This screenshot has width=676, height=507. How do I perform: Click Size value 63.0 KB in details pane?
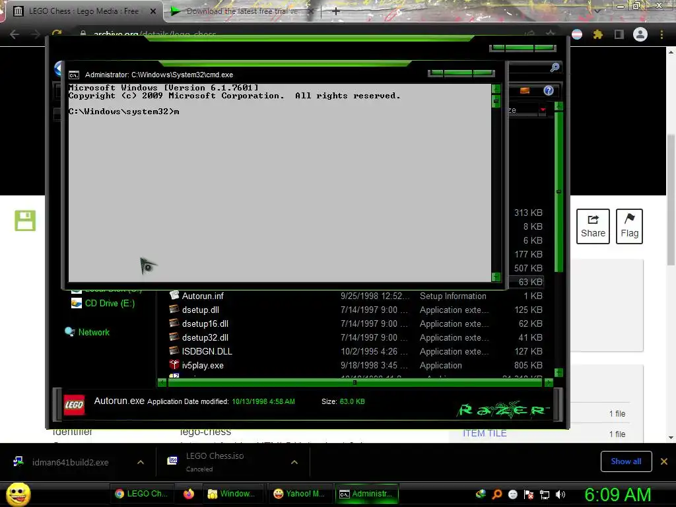click(352, 401)
